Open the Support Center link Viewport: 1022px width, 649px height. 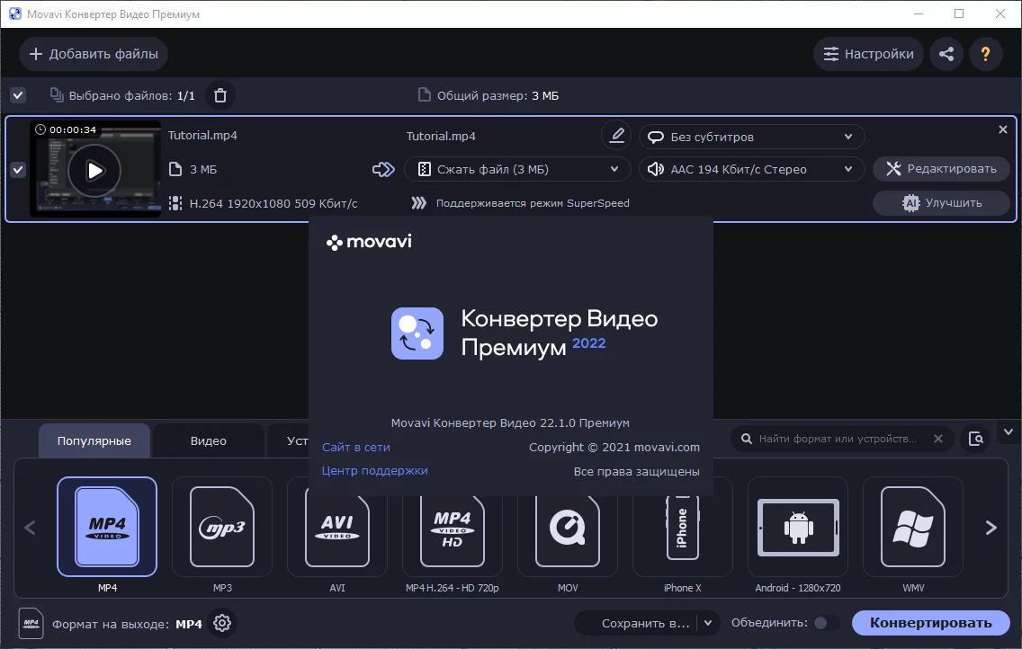375,471
